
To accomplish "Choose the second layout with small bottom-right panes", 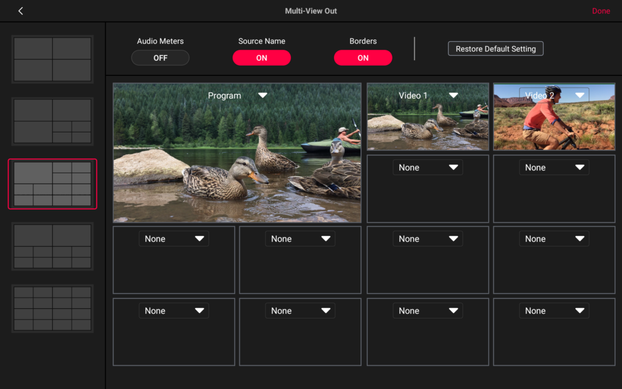I will [x=52, y=122].
